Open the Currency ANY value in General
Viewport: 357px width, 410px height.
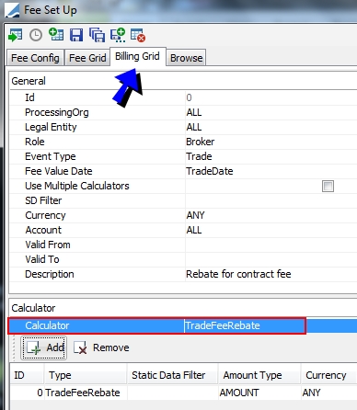click(271, 215)
